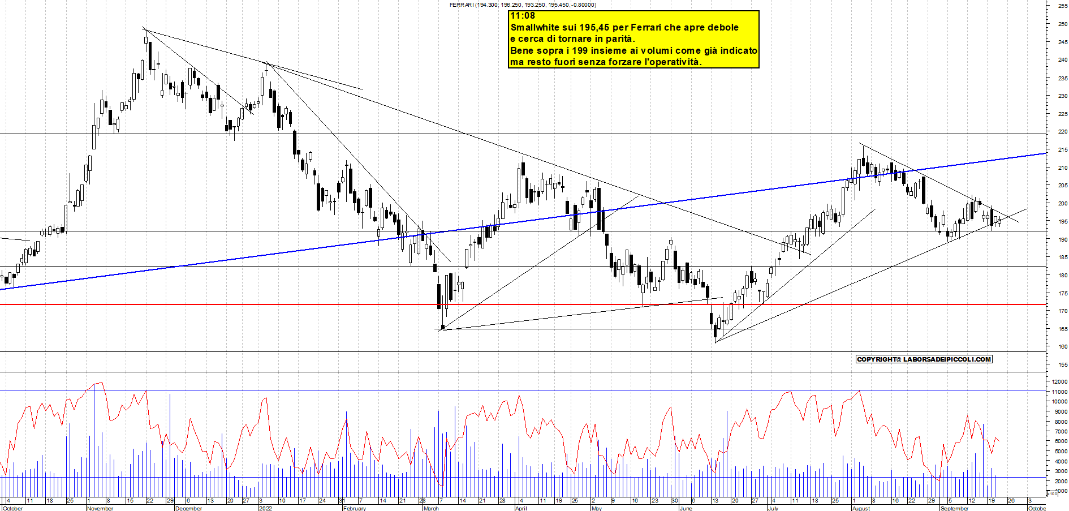Click the 3000 volume axis label
Viewport: 1069px width, 511px height.
(1061, 471)
